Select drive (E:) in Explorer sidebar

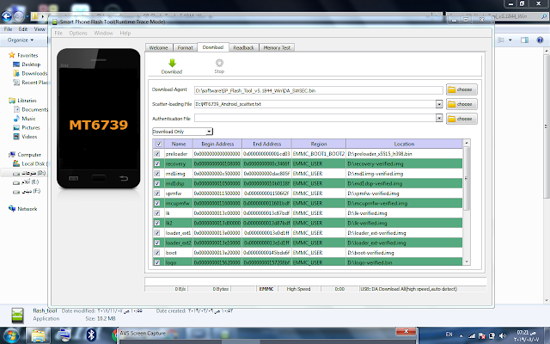click(x=27, y=181)
